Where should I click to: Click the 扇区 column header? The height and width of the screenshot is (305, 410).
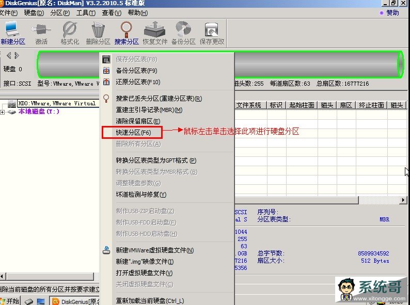346,105
